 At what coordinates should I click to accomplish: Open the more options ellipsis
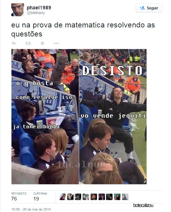click(x=56, y=43)
